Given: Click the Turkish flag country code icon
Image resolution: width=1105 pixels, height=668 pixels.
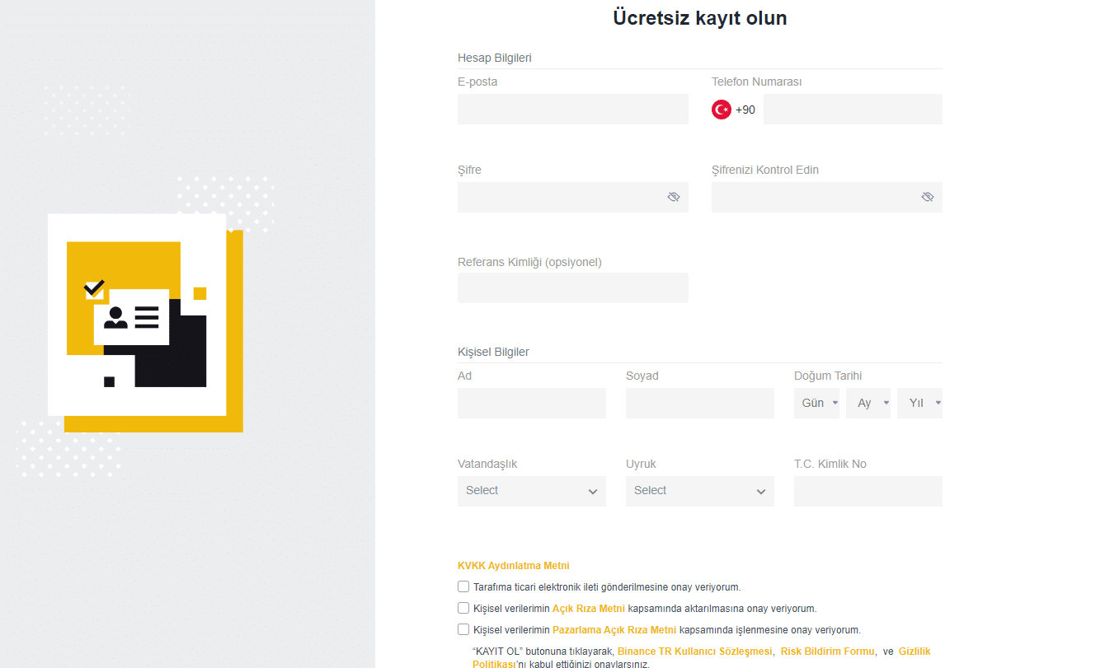Looking at the screenshot, I should (722, 110).
